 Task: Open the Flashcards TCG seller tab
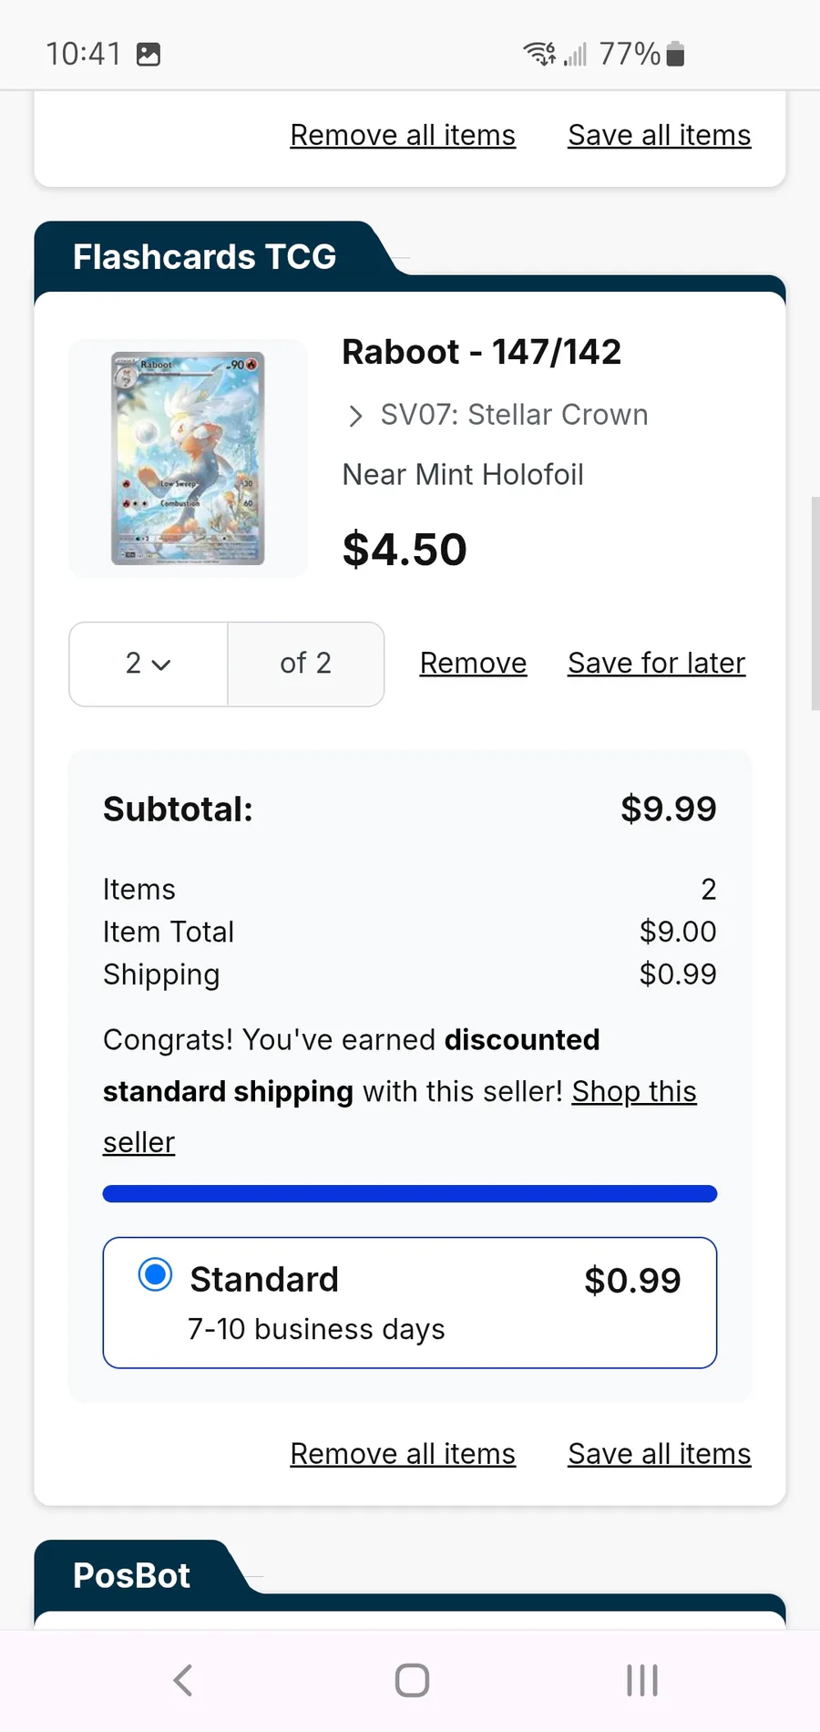tap(205, 257)
